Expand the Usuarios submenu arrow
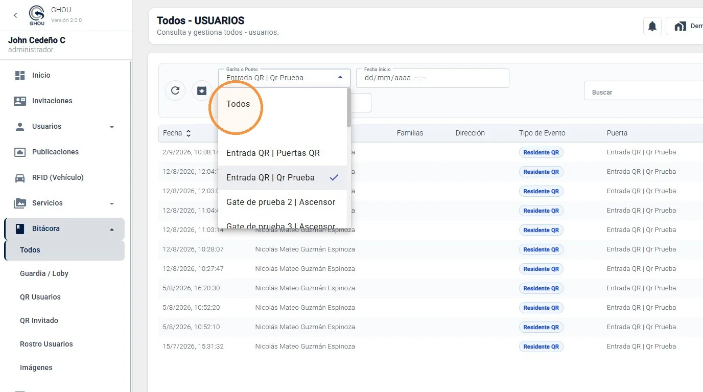The width and height of the screenshot is (703, 392). pos(112,127)
